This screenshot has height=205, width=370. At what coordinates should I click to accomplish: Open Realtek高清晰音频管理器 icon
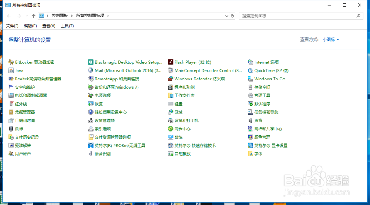11,79
